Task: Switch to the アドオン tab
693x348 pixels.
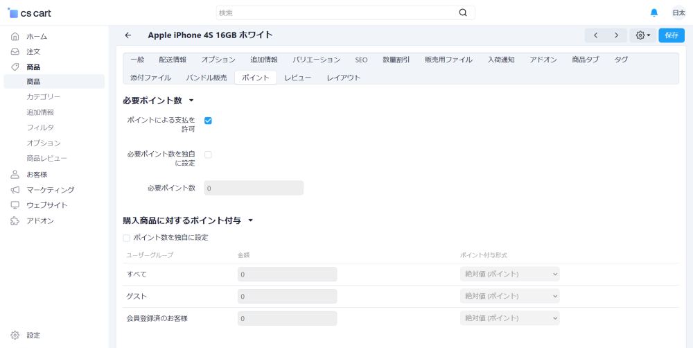Action: [x=543, y=60]
